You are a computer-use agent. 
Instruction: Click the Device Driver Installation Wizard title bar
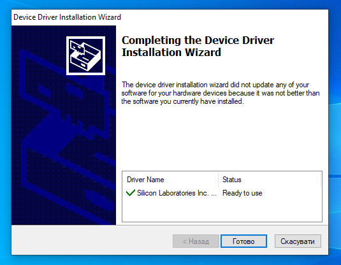[x=170, y=17]
